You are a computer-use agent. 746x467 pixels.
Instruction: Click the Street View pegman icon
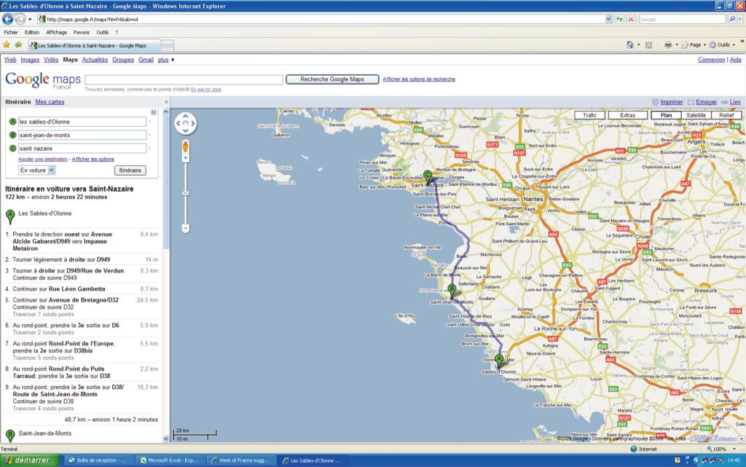[186, 146]
